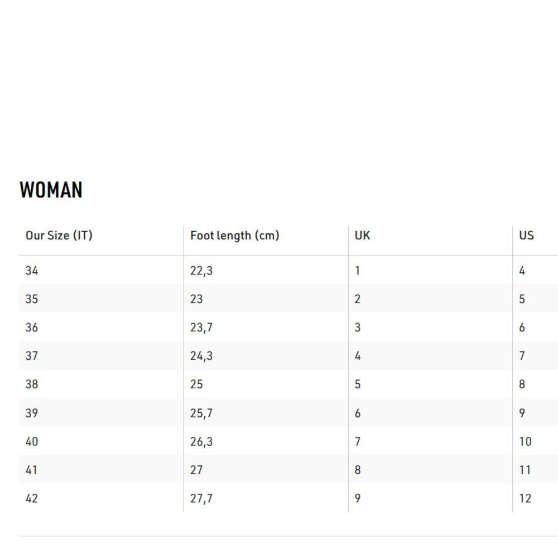Select IT size 36 cell
Viewport: 558px width, 558px height.
32,328
